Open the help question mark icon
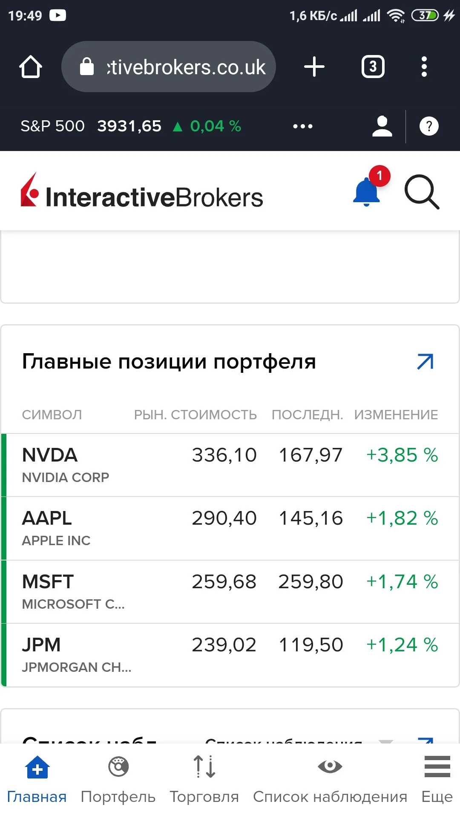The width and height of the screenshot is (460, 819). pos(429,126)
